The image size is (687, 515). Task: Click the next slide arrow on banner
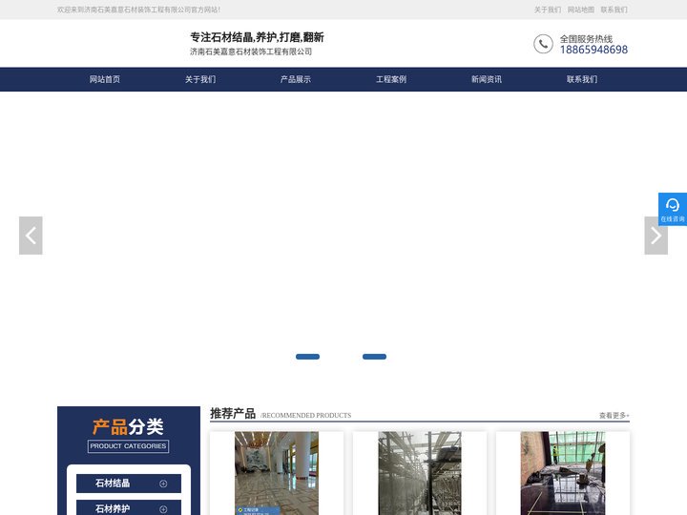coord(656,236)
